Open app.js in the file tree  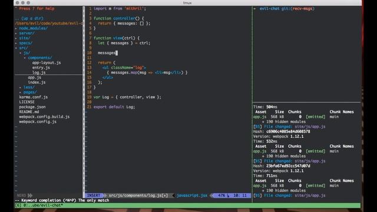(x=34, y=77)
